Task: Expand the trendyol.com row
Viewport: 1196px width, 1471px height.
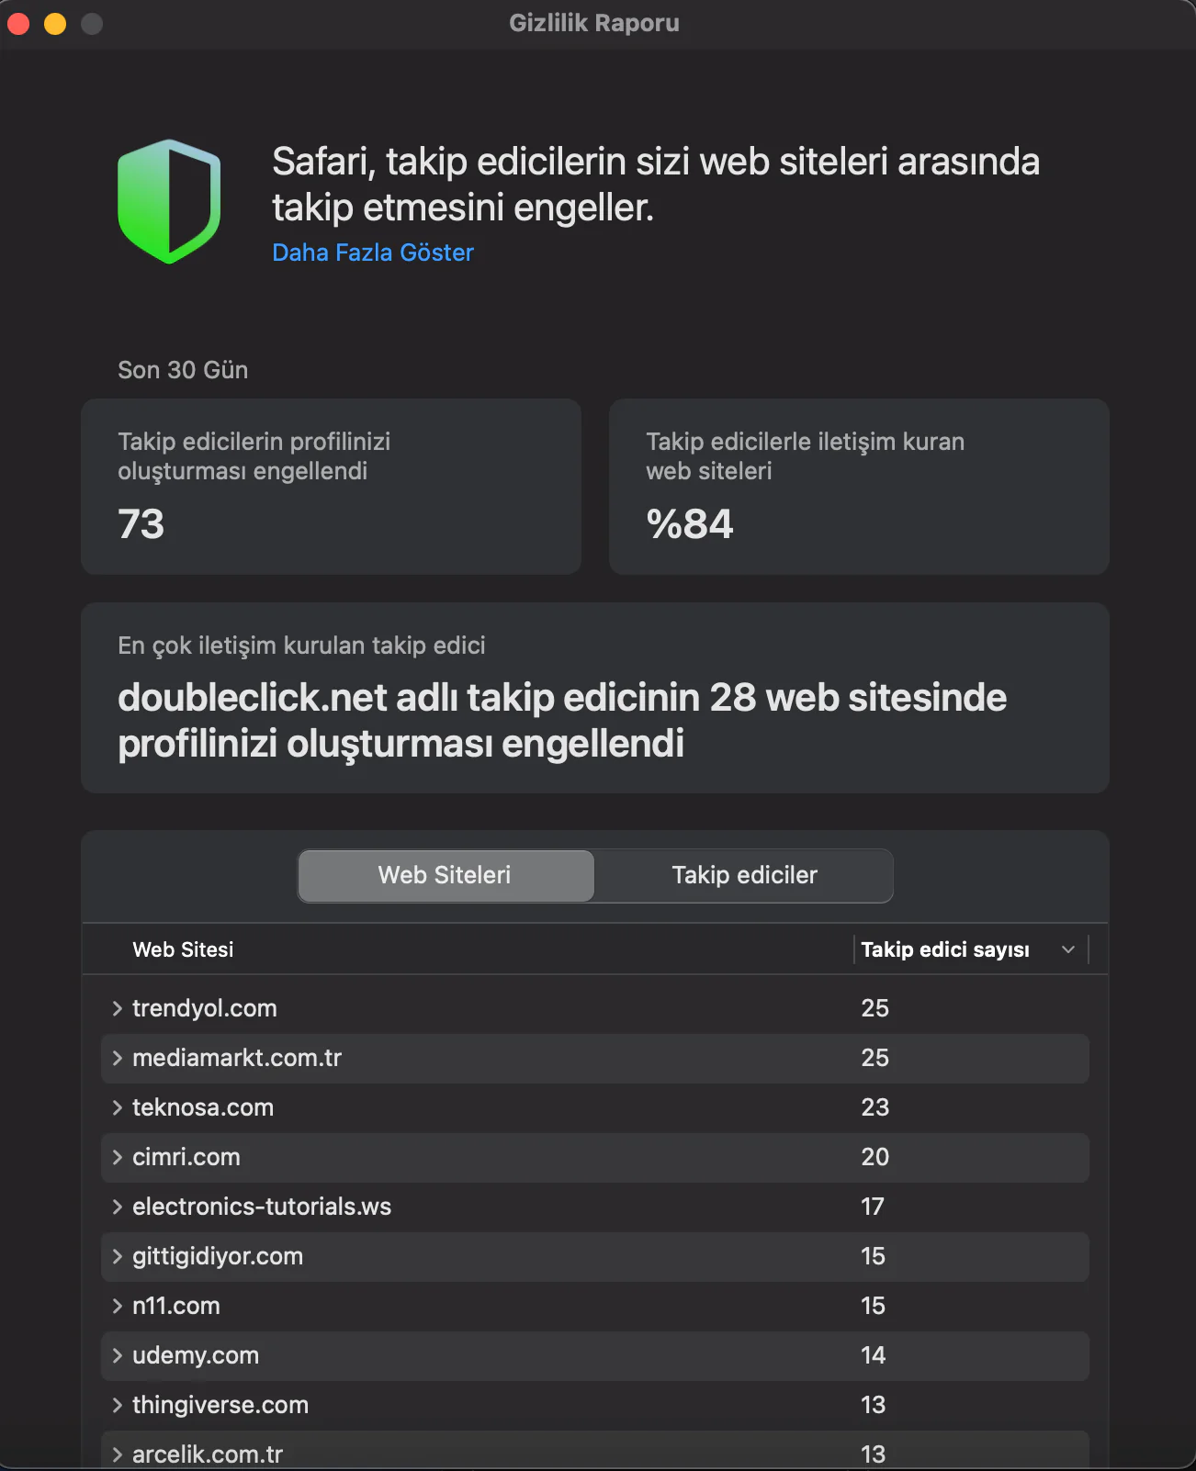Action: [x=118, y=1008]
